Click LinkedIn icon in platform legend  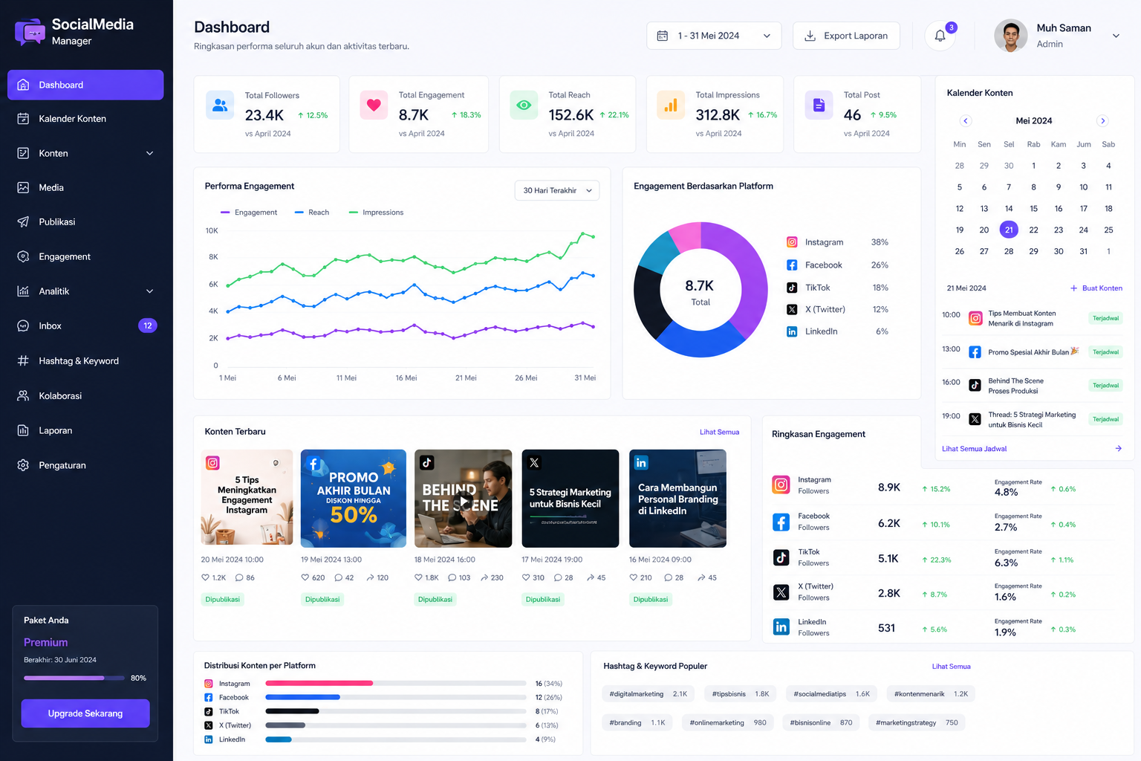click(792, 331)
